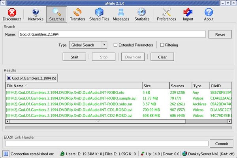The height and width of the screenshot is (158, 237).
Task: Enable the Extended Parameters checkbox
Action: click(x=115, y=45)
